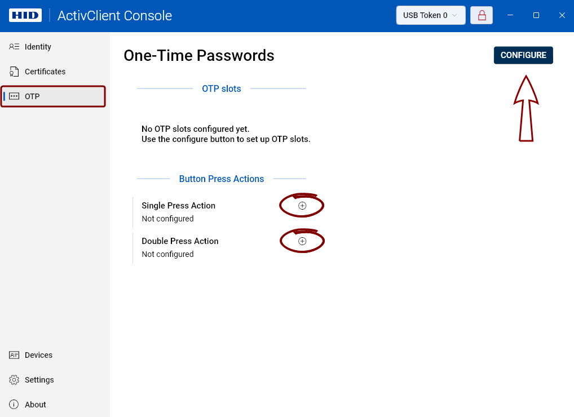Screen dimensions: 574x417
Task: Maximize the ActivClient Console window
Action: pyautogui.click(x=536, y=15)
